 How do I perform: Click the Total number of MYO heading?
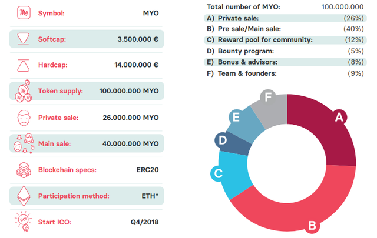243,7
